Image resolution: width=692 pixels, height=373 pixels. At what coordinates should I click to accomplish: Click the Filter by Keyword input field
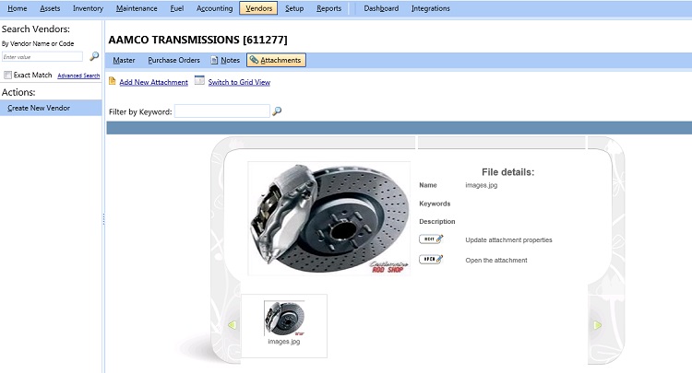coord(222,111)
